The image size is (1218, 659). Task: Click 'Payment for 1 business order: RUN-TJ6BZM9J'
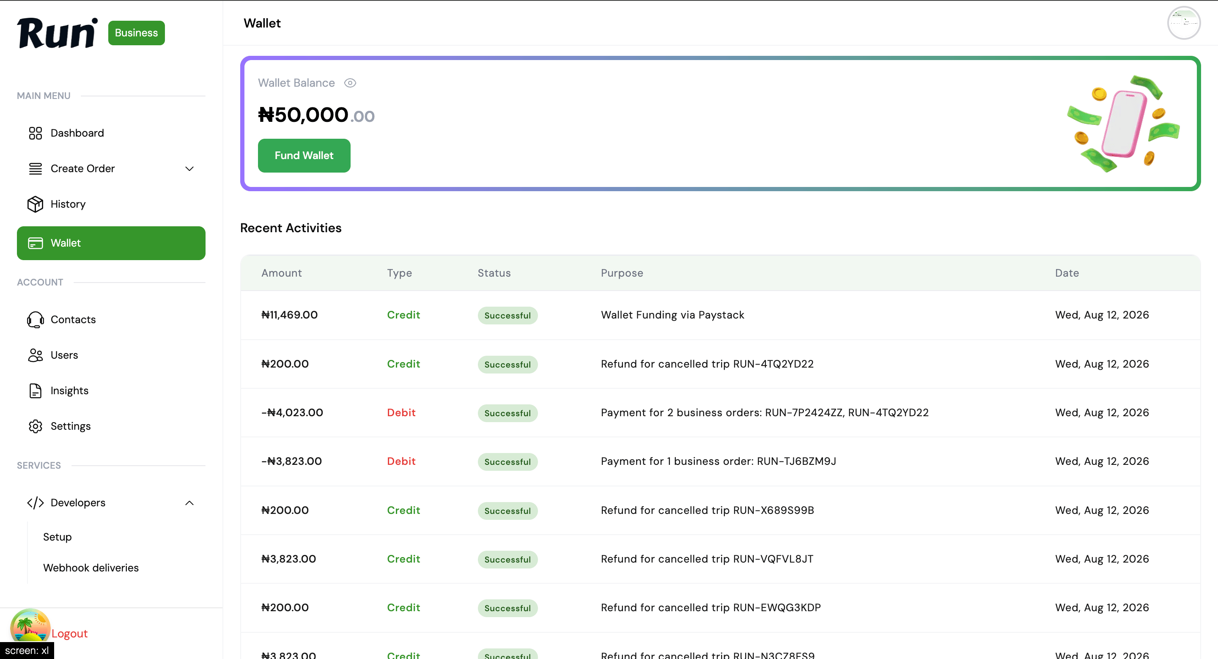coord(719,461)
